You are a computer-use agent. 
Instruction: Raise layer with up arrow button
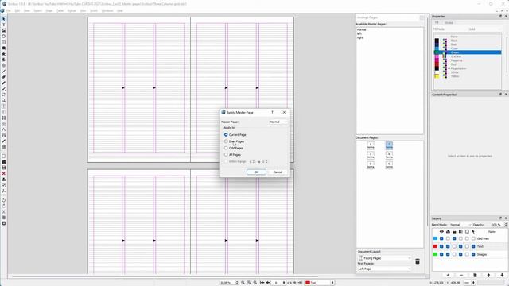tap(488, 276)
